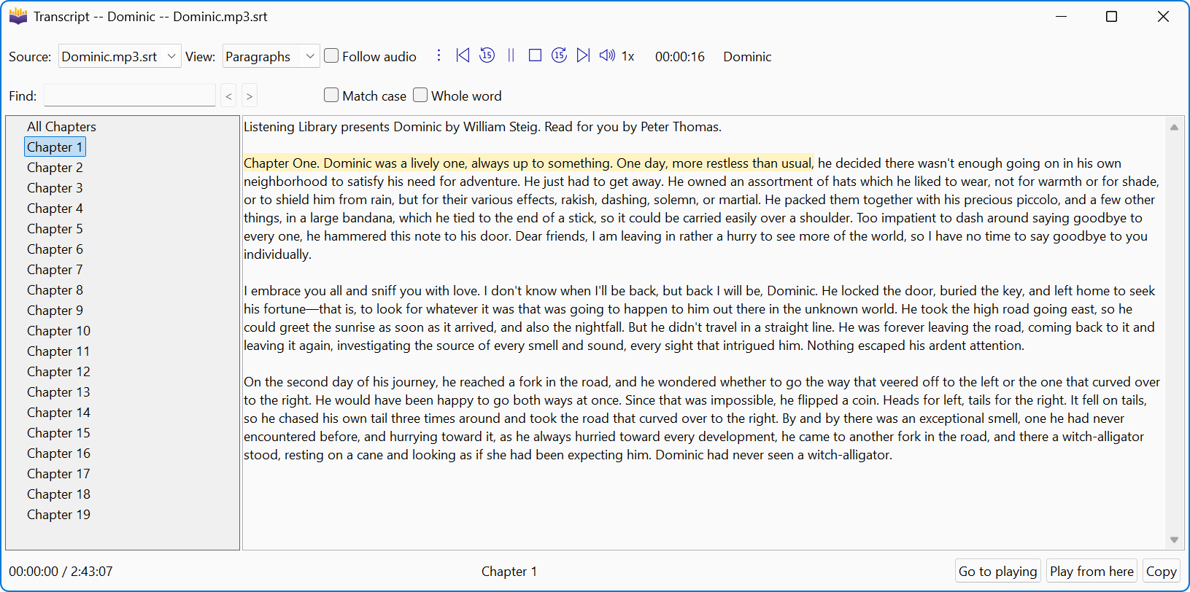This screenshot has height=592, width=1190.
Task: Click the highlighted sentence 'Chapter One. Dominic was'
Action: (x=528, y=163)
